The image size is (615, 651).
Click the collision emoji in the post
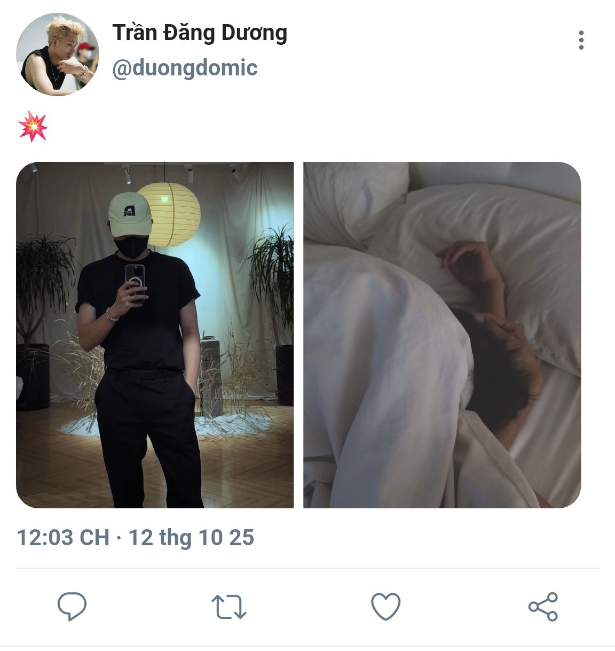pyautogui.click(x=33, y=127)
